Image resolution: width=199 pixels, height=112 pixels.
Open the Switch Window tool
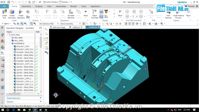click(50, 2)
